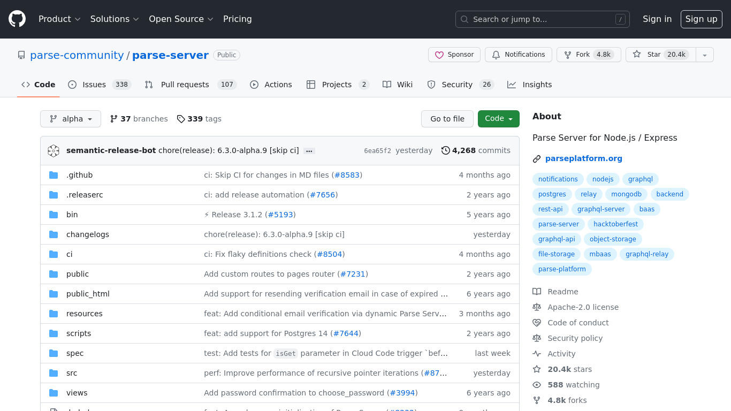Click the Security policy scale icon
Image resolution: width=731 pixels, height=411 pixels.
(537, 338)
